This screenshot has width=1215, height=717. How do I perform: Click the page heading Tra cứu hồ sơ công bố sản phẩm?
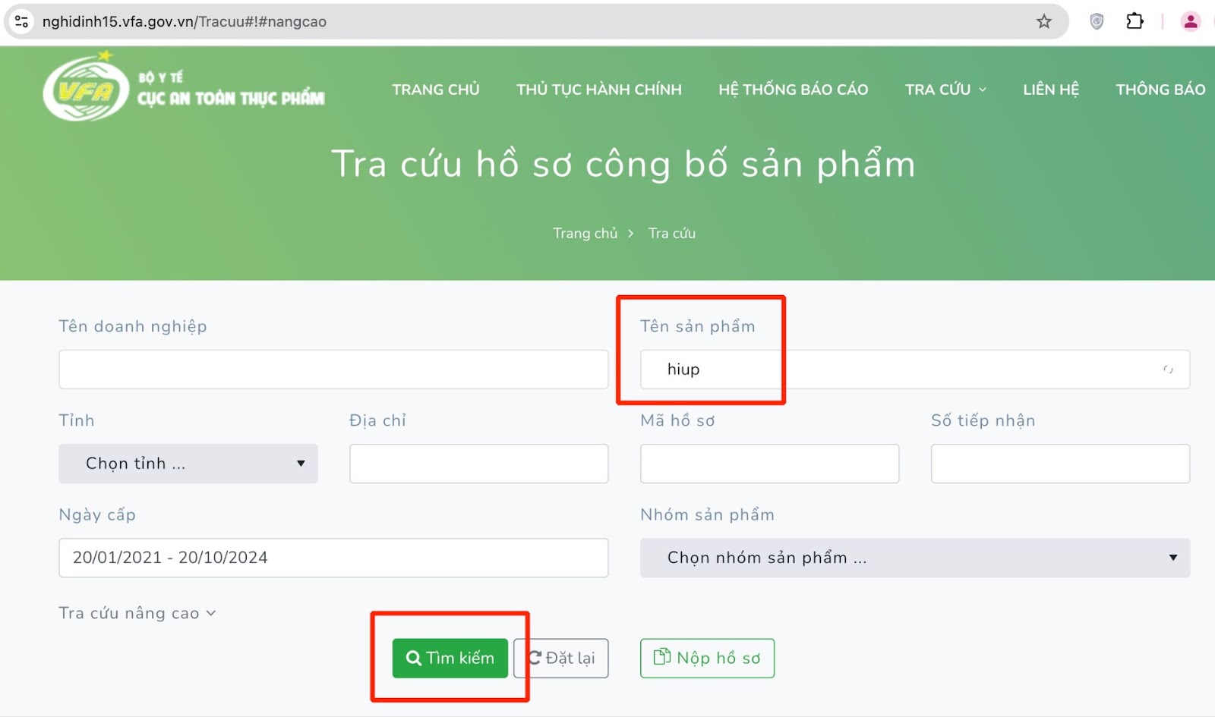point(623,165)
